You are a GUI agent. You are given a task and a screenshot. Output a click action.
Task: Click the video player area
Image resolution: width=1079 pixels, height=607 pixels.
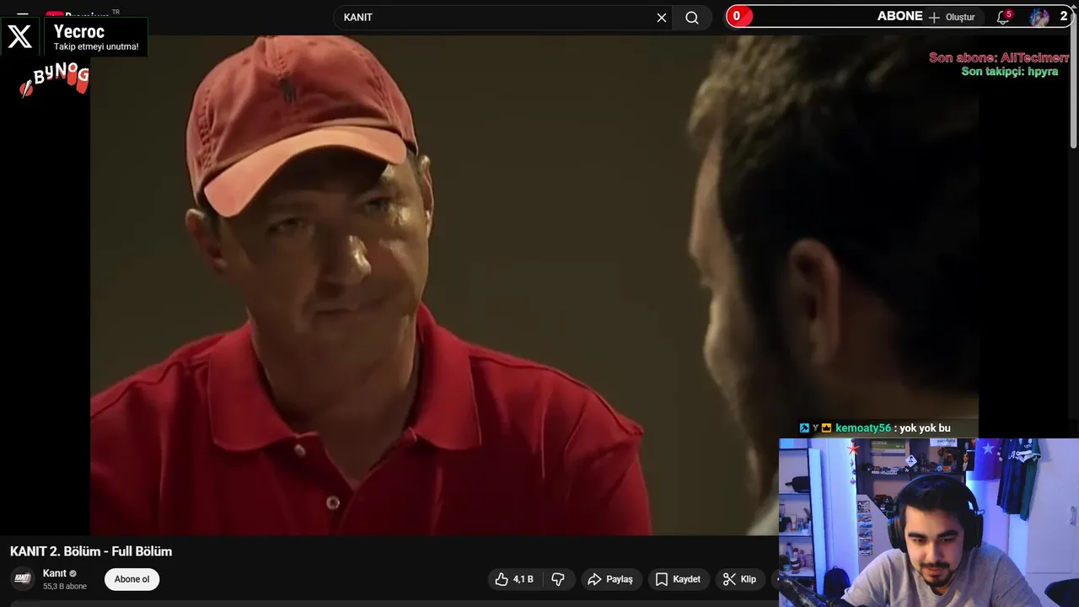coord(534,285)
